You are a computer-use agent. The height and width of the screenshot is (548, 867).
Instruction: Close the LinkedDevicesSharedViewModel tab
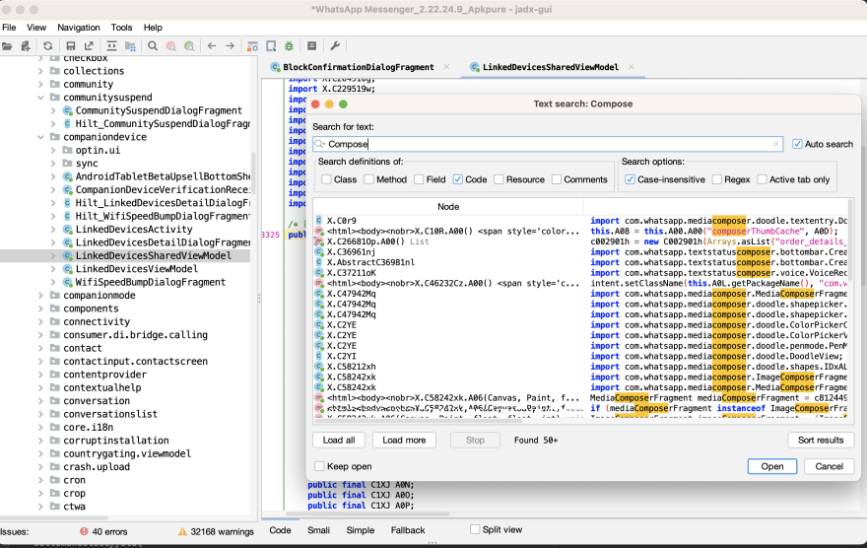tap(632, 67)
